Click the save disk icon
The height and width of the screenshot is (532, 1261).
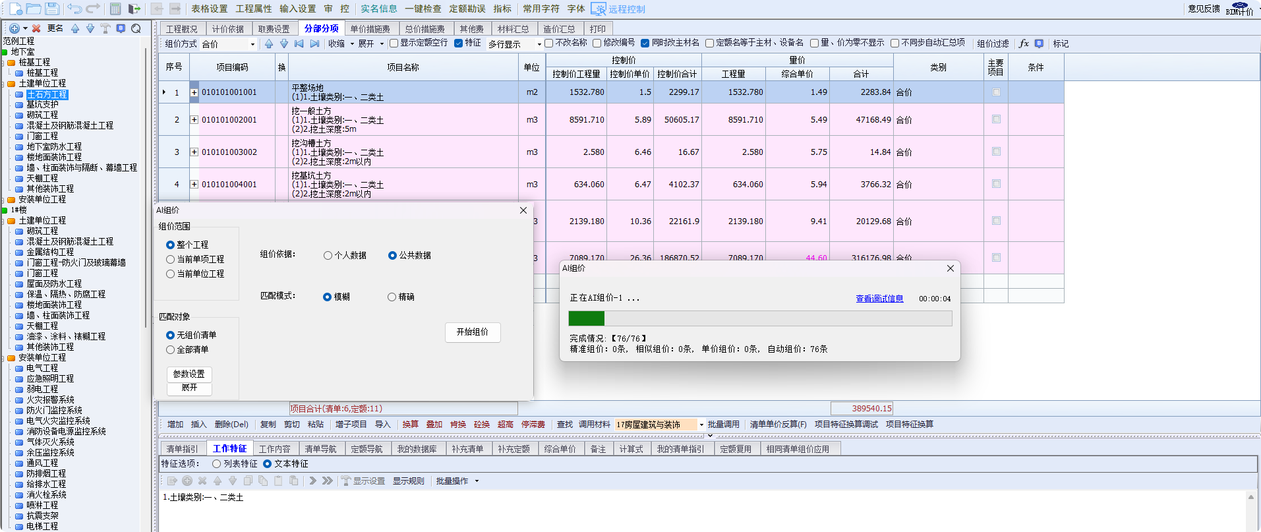tap(51, 9)
